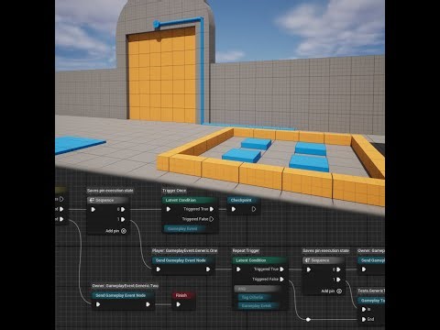Select the Repeat Trigger Latent Condition header
The width and height of the screenshot is (440, 330).
pos(259,260)
